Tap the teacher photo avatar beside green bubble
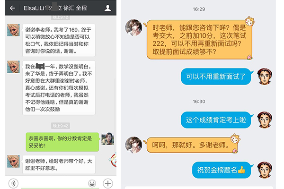284x189 pixels. pos(108,139)
